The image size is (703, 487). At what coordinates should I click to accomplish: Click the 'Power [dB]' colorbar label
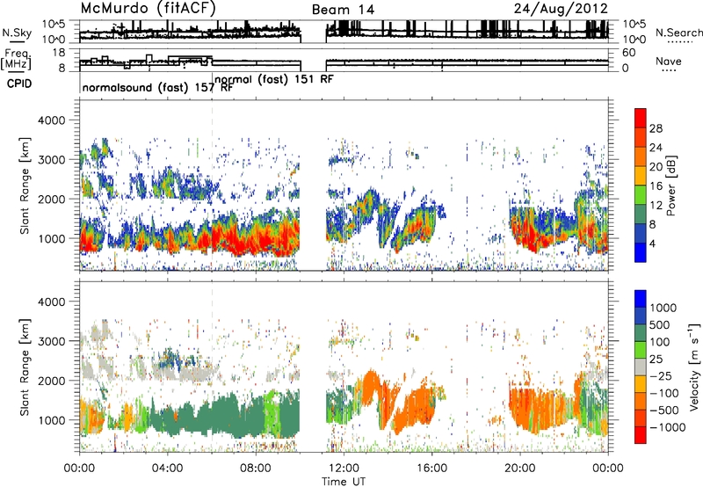coord(670,185)
